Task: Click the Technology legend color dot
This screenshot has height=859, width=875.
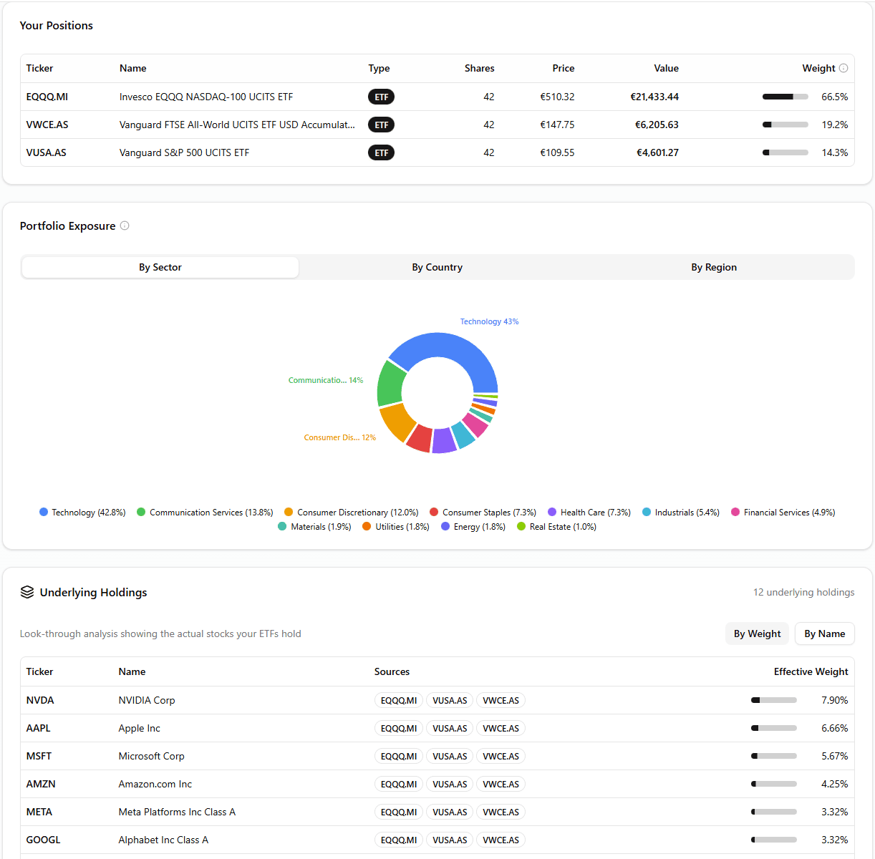Action: click(x=44, y=512)
